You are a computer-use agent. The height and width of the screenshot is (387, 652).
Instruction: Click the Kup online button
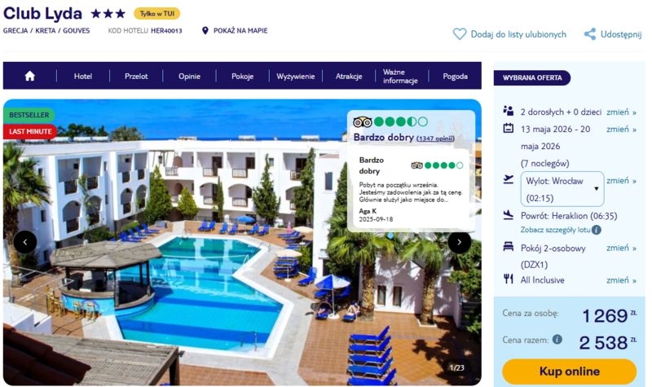coord(569,372)
